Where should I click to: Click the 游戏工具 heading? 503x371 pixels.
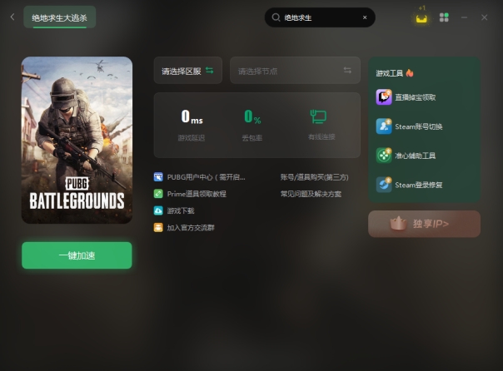pyautogui.click(x=390, y=73)
